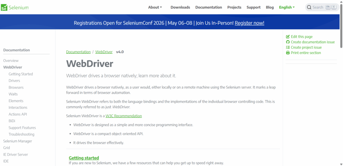Viewport: 343px width, 166px height.
Task: Open Interactions in the sidebar
Action: pyautogui.click(x=18, y=108)
